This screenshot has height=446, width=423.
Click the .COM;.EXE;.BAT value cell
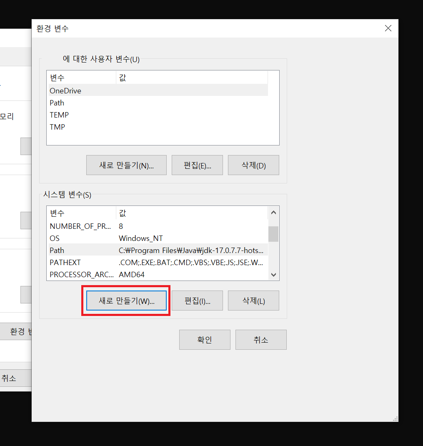[190, 262]
